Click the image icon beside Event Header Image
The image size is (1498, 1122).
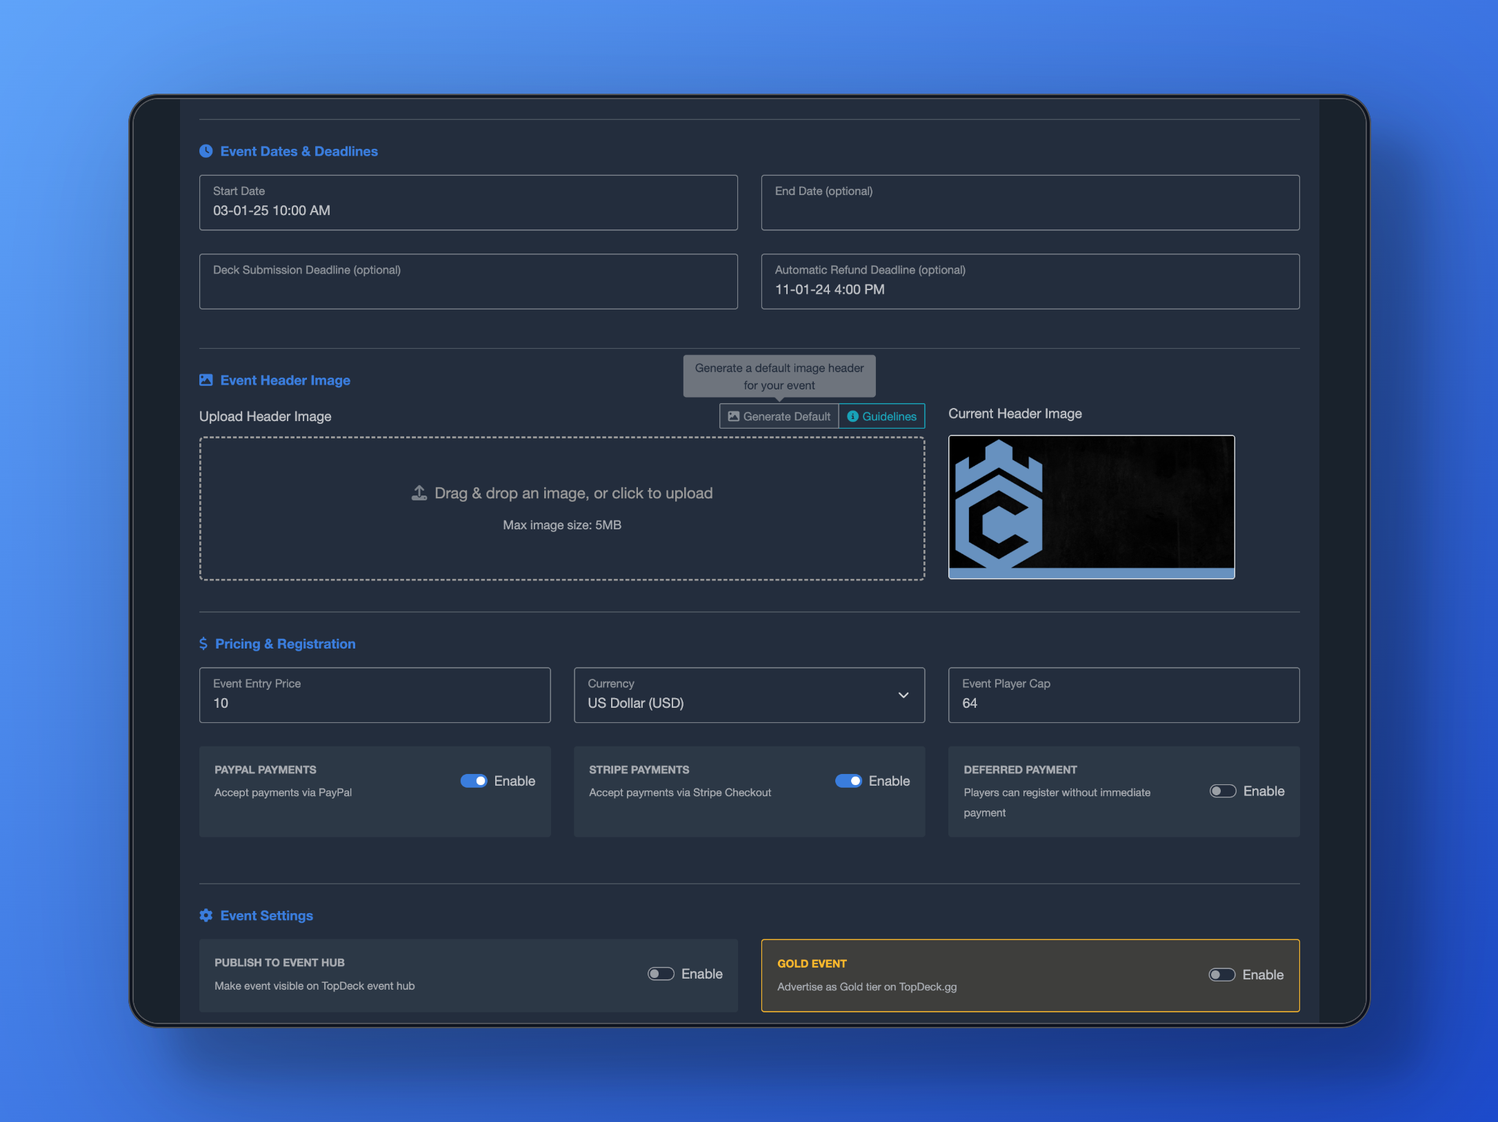click(x=206, y=380)
